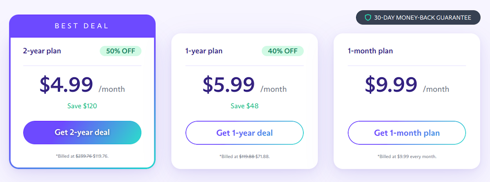Click the 50% OFF badge
The width and height of the screenshot is (490, 182).
tap(120, 51)
